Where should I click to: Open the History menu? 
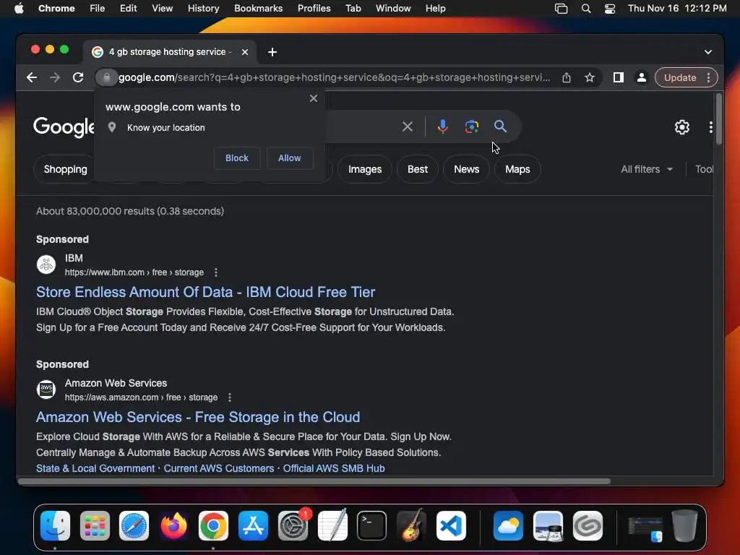[203, 9]
